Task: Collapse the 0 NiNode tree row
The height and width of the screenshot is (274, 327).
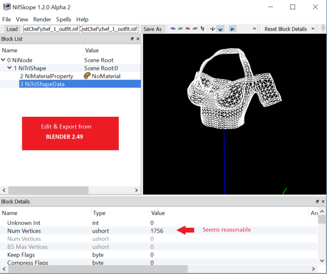Action: [x=3, y=60]
